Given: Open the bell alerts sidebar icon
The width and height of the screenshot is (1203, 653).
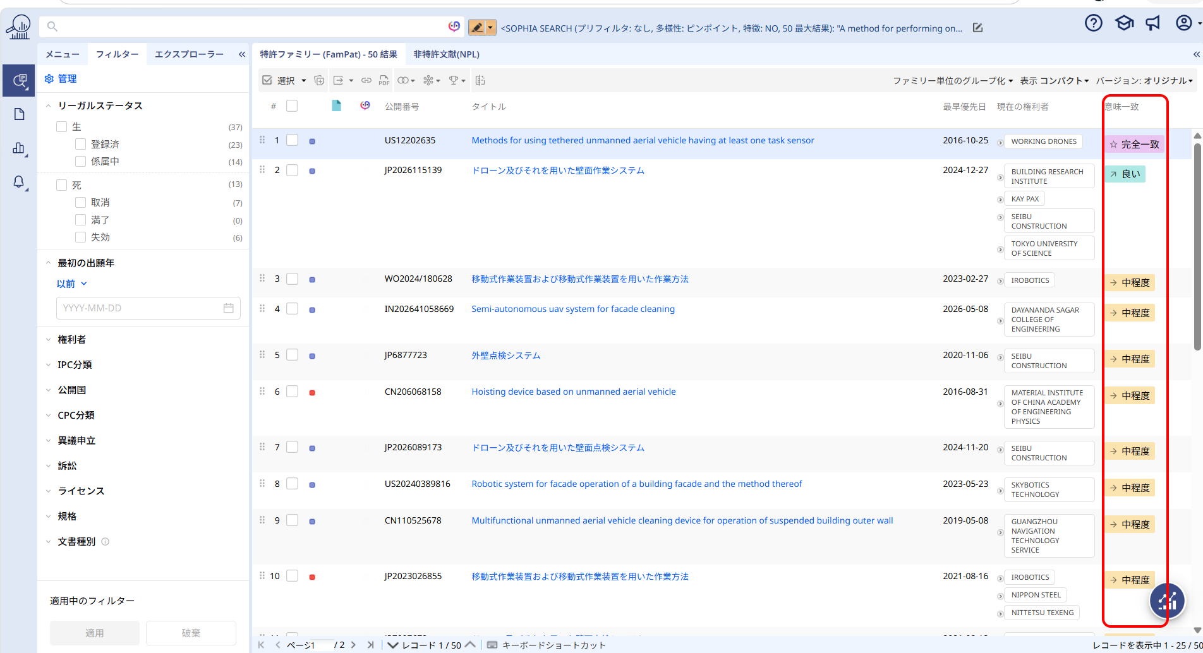Looking at the screenshot, I should point(19,183).
